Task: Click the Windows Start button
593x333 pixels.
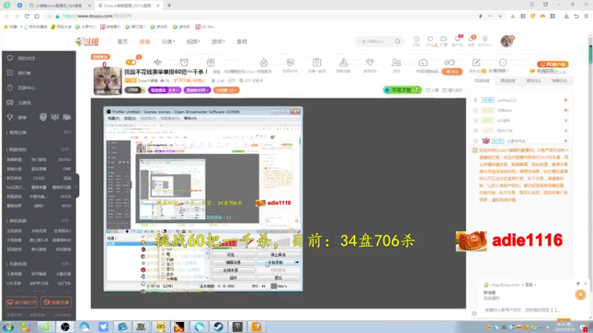Action: pyautogui.click(x=8, y=326)
